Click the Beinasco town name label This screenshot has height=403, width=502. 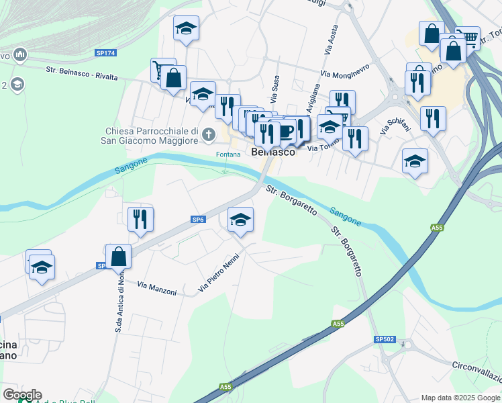273,152
